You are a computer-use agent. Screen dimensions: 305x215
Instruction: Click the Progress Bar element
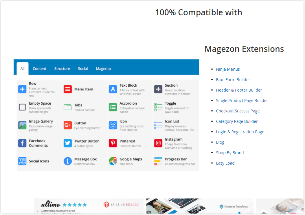(x=158, y=161)
